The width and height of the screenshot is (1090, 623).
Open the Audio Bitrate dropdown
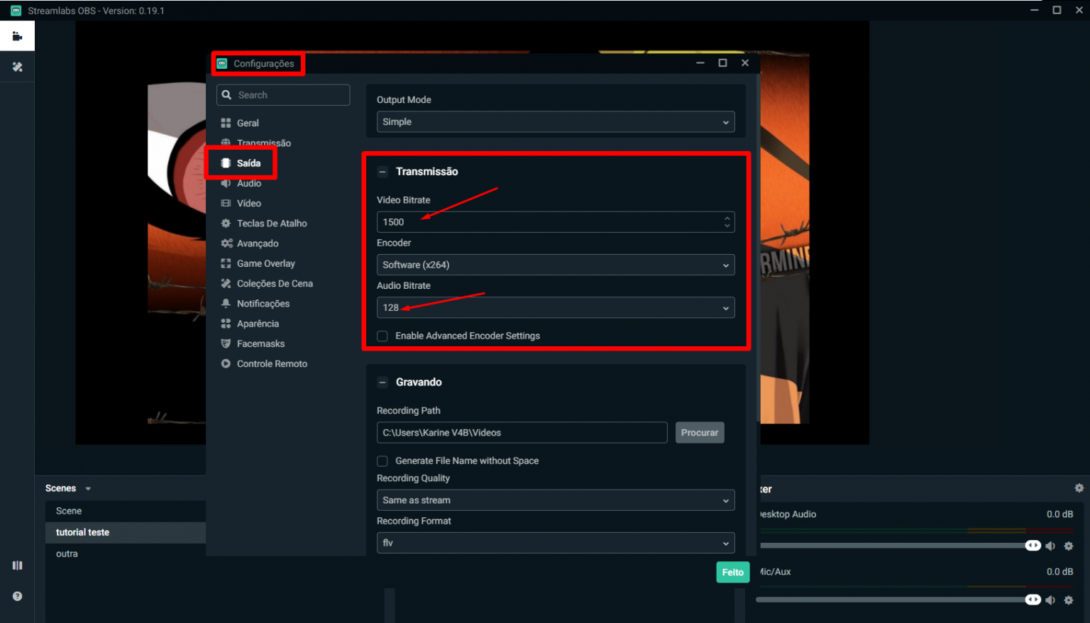(x=555, y=308)
